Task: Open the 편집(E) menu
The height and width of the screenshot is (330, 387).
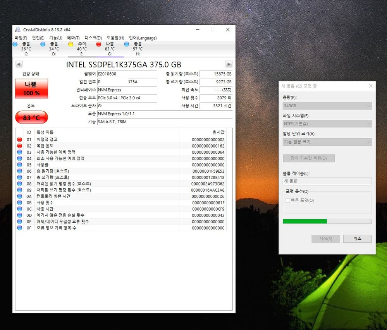Action: click(38, 38)
